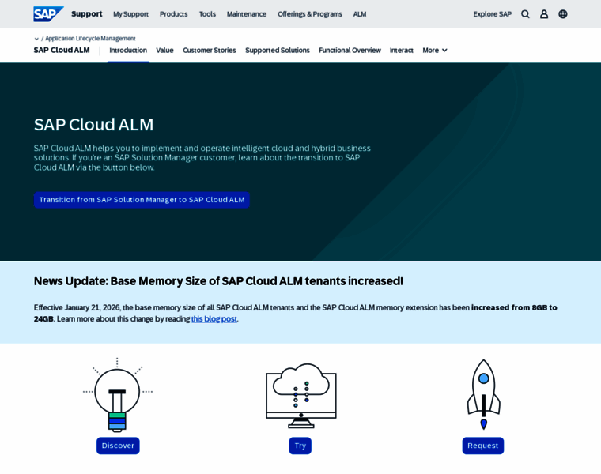
Task: Click the SAP Cloud ALM section title
Action: [x=62, y=50]
